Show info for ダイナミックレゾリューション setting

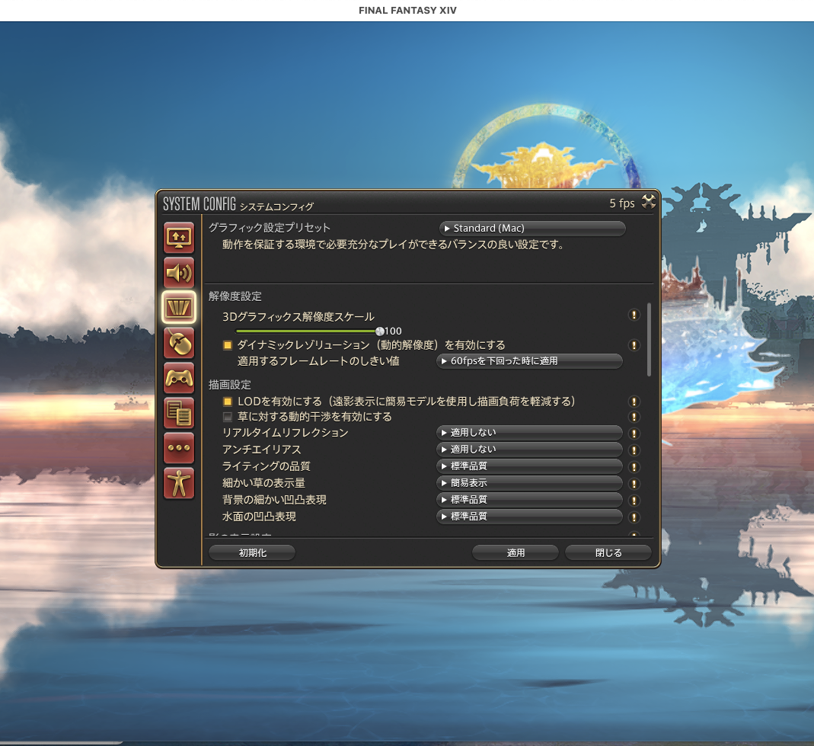634,345
